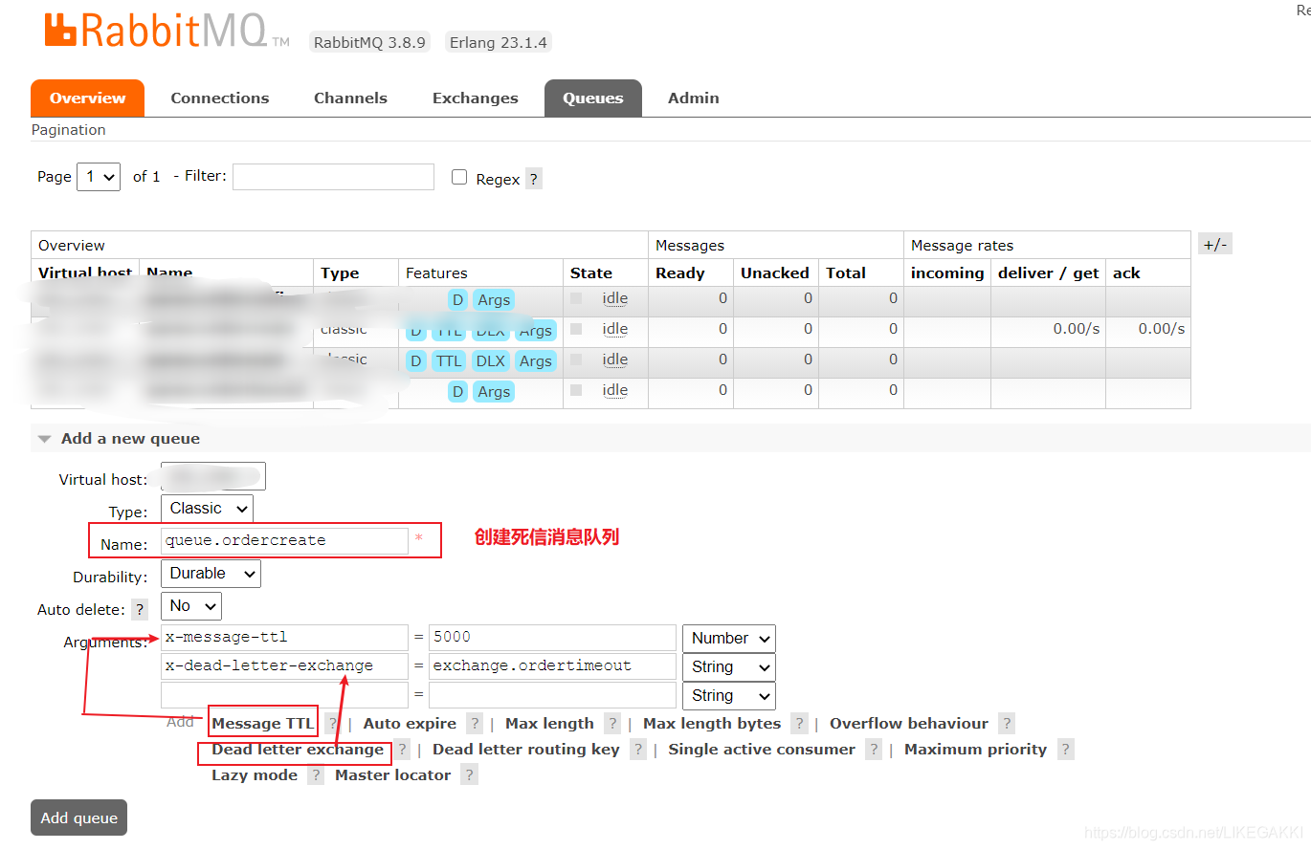Open the Page number dropdown

99,176
